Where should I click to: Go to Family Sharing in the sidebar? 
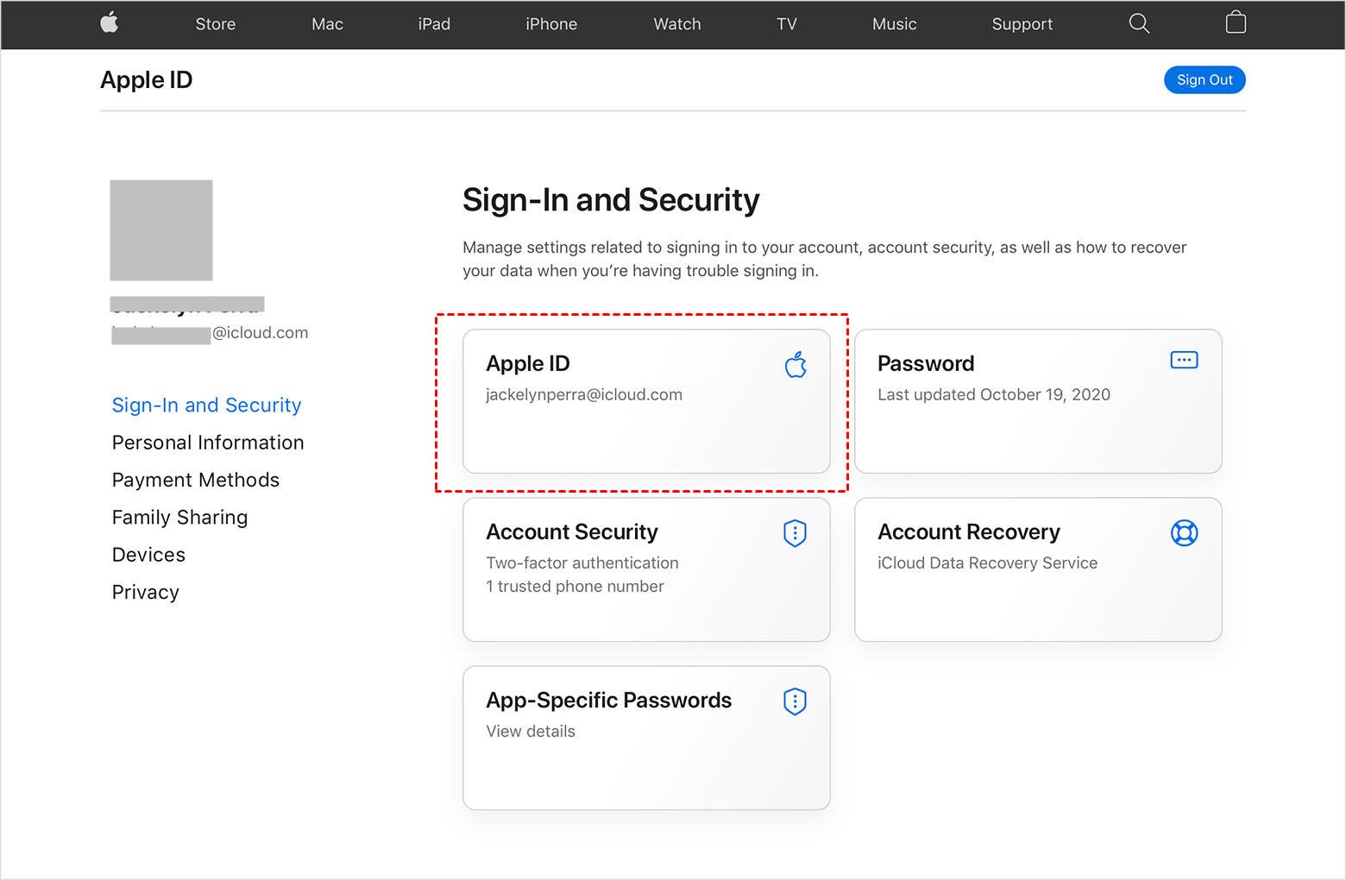point(179,518)
